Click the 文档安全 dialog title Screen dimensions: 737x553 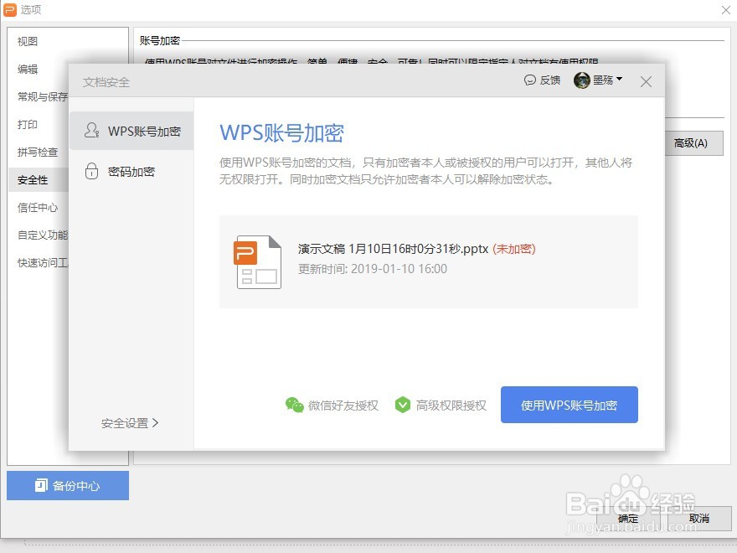click(106, 82)
